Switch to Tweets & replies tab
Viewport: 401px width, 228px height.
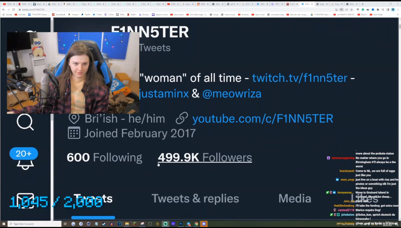pos(195,199)
